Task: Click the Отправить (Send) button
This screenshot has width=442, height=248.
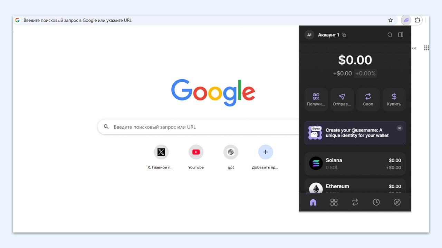Action: [342, 100]
